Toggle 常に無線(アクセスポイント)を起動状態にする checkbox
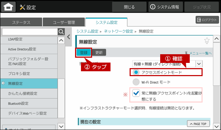 tap(136, 93)
